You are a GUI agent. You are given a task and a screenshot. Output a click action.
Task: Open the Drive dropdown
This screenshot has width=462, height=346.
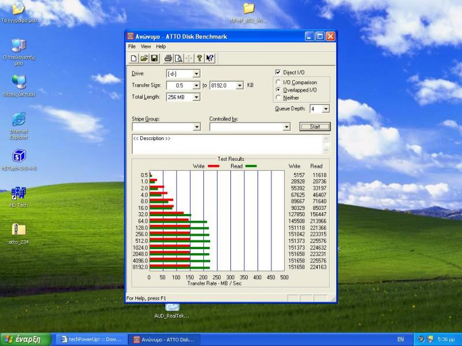[196, 74]
